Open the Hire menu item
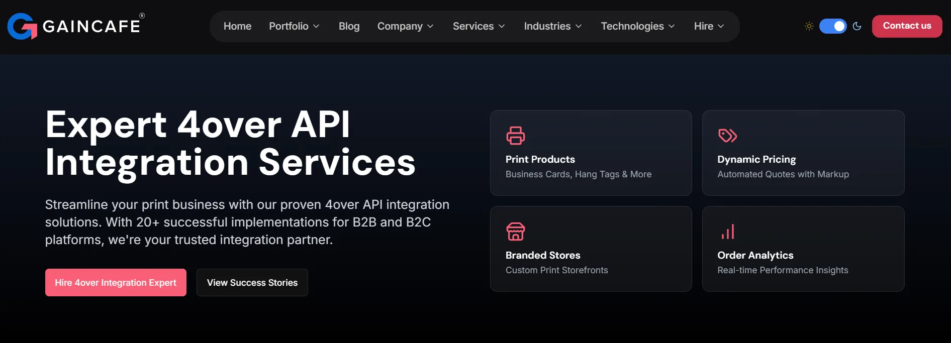The height and width of the screenshot is (343, 951). tap(704, 26)
